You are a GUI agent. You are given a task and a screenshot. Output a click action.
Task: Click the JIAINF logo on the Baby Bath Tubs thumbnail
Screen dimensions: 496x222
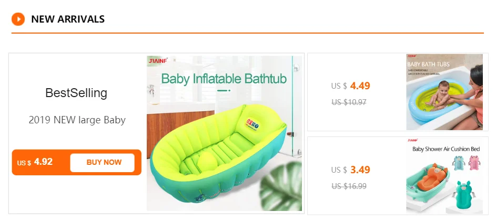coord(412,56)
